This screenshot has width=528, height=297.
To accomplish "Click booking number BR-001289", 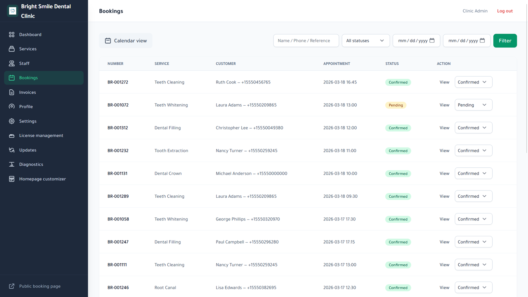I will coord(118,196).
